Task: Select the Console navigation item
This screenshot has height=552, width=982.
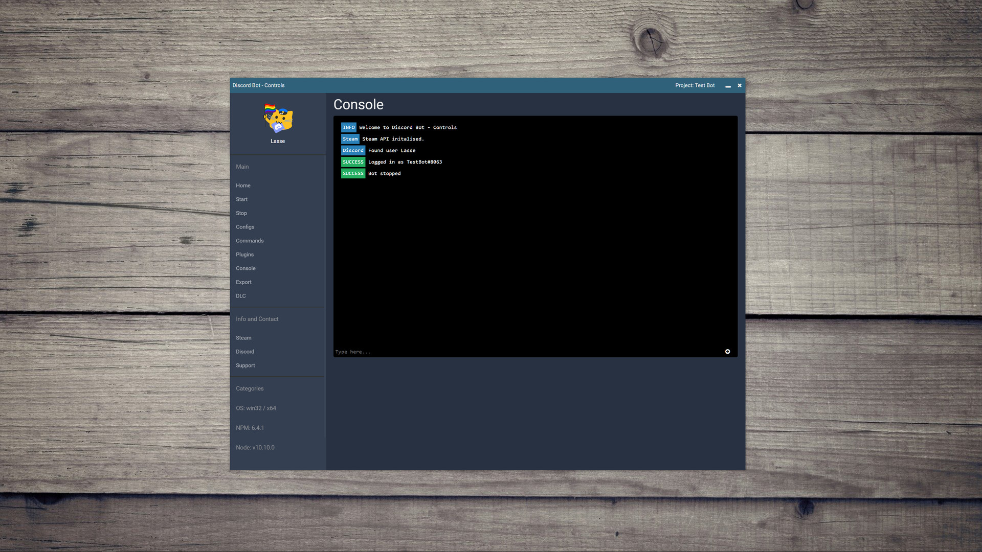Action: (x=245, y=268)
